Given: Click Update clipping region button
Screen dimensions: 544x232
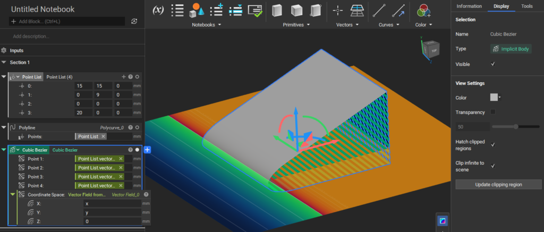Looking at the screenshot, I should (498, 184).
